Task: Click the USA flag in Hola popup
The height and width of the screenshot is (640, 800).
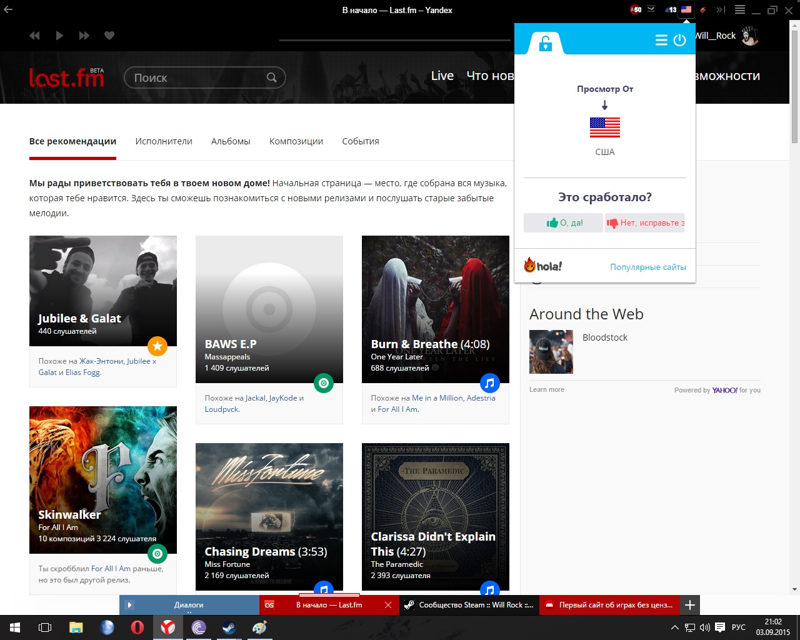Action: pos(604,127)
